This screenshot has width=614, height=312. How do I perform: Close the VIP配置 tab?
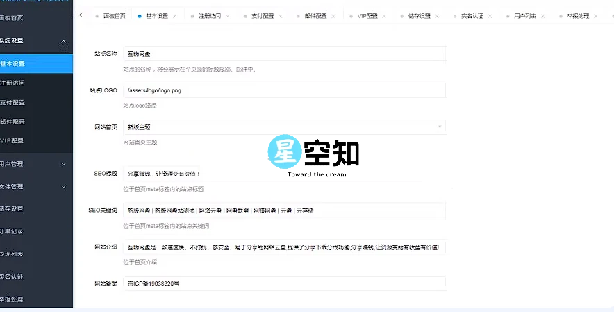(x=384, y=16)
